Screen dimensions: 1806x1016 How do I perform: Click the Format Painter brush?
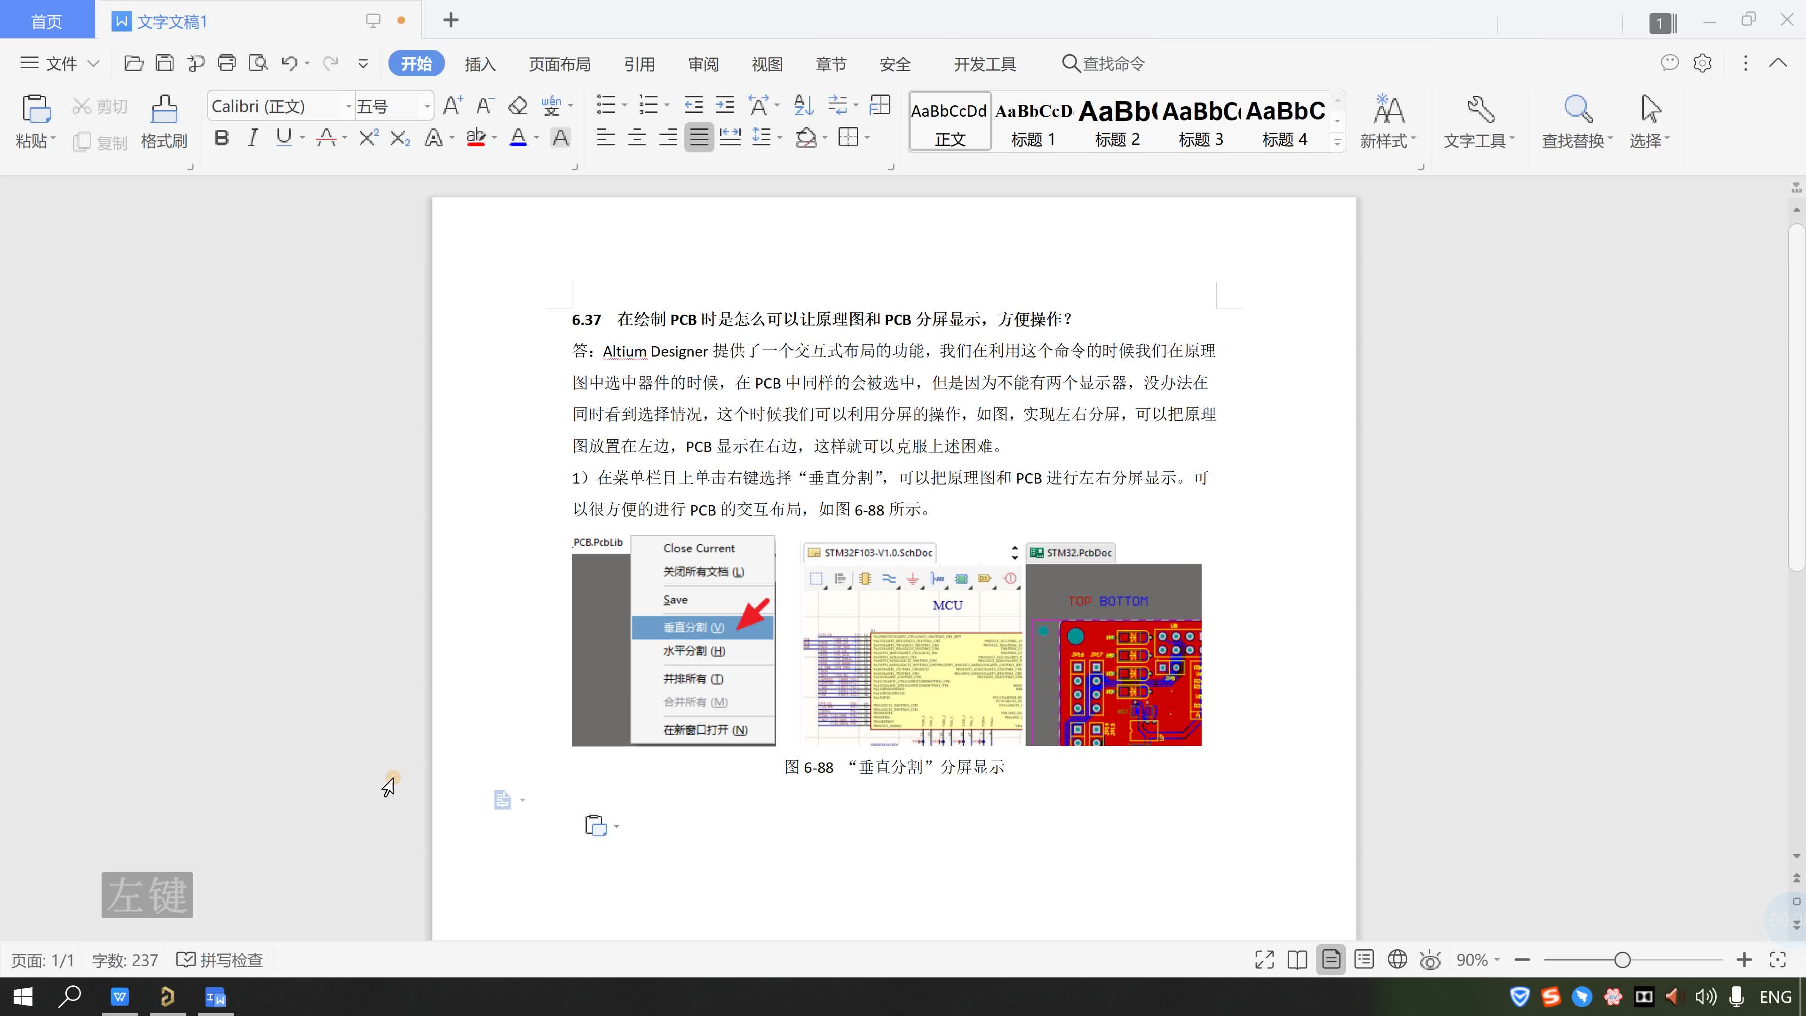(164, 122)
